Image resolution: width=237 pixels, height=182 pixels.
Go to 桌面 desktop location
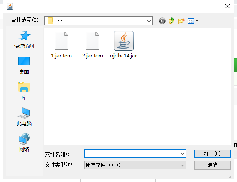tap(24, 66)
